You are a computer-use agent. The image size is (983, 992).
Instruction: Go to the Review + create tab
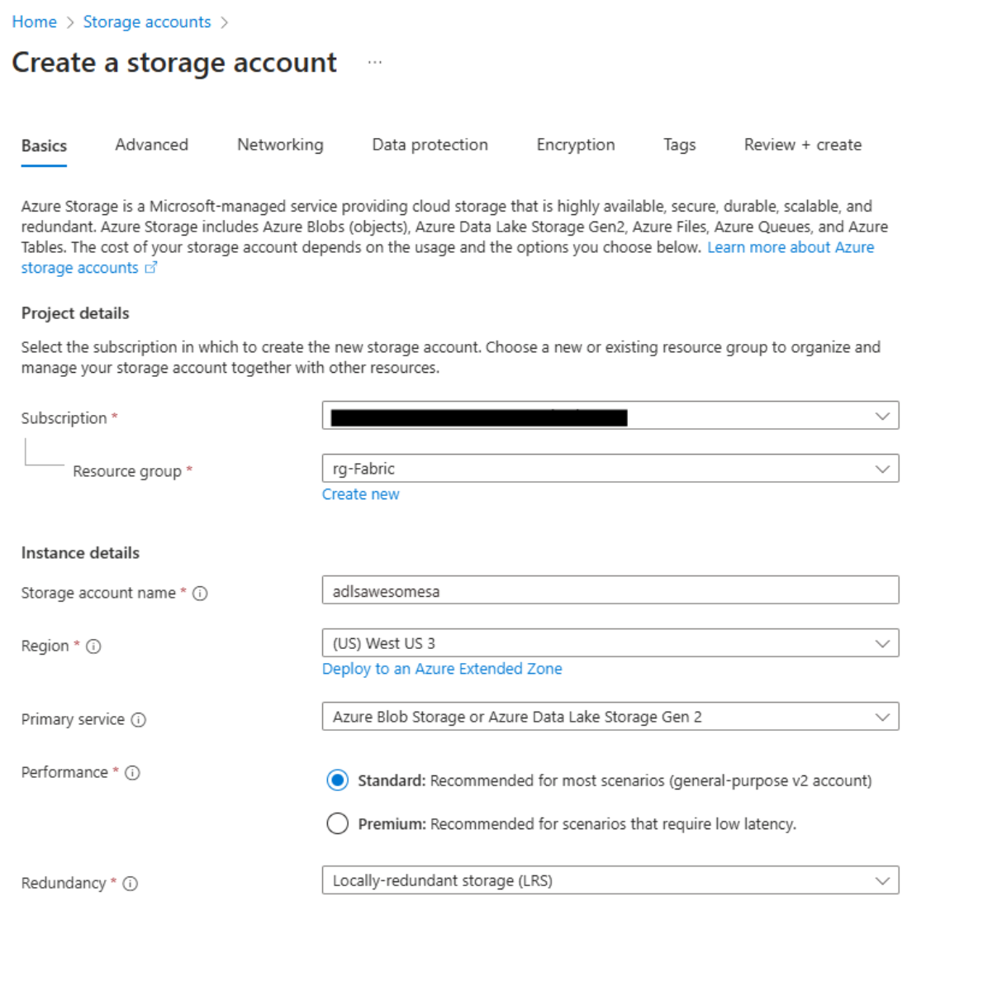point(801,145)
